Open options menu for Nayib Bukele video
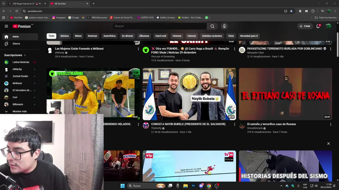This screenshot has height=190, width=339. (234, 124)
